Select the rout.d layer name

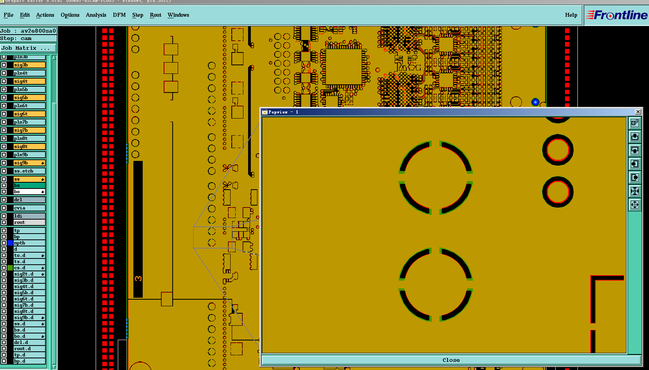pos(30,349)
